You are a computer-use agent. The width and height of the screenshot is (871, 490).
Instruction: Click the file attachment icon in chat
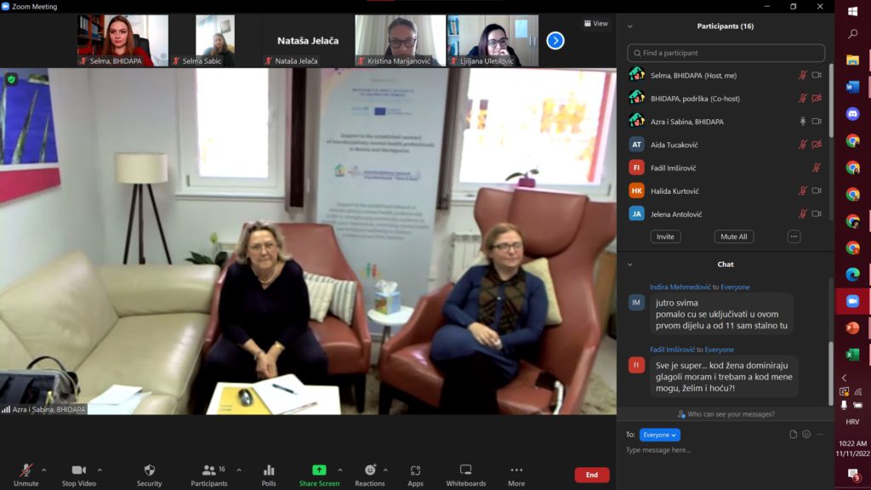(793, 434)
